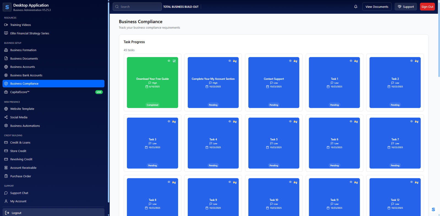Uncheck the Download Your Free Guide checkbox
The height and width of the screenshot is (216, 440).
click(x=174, y=61)
